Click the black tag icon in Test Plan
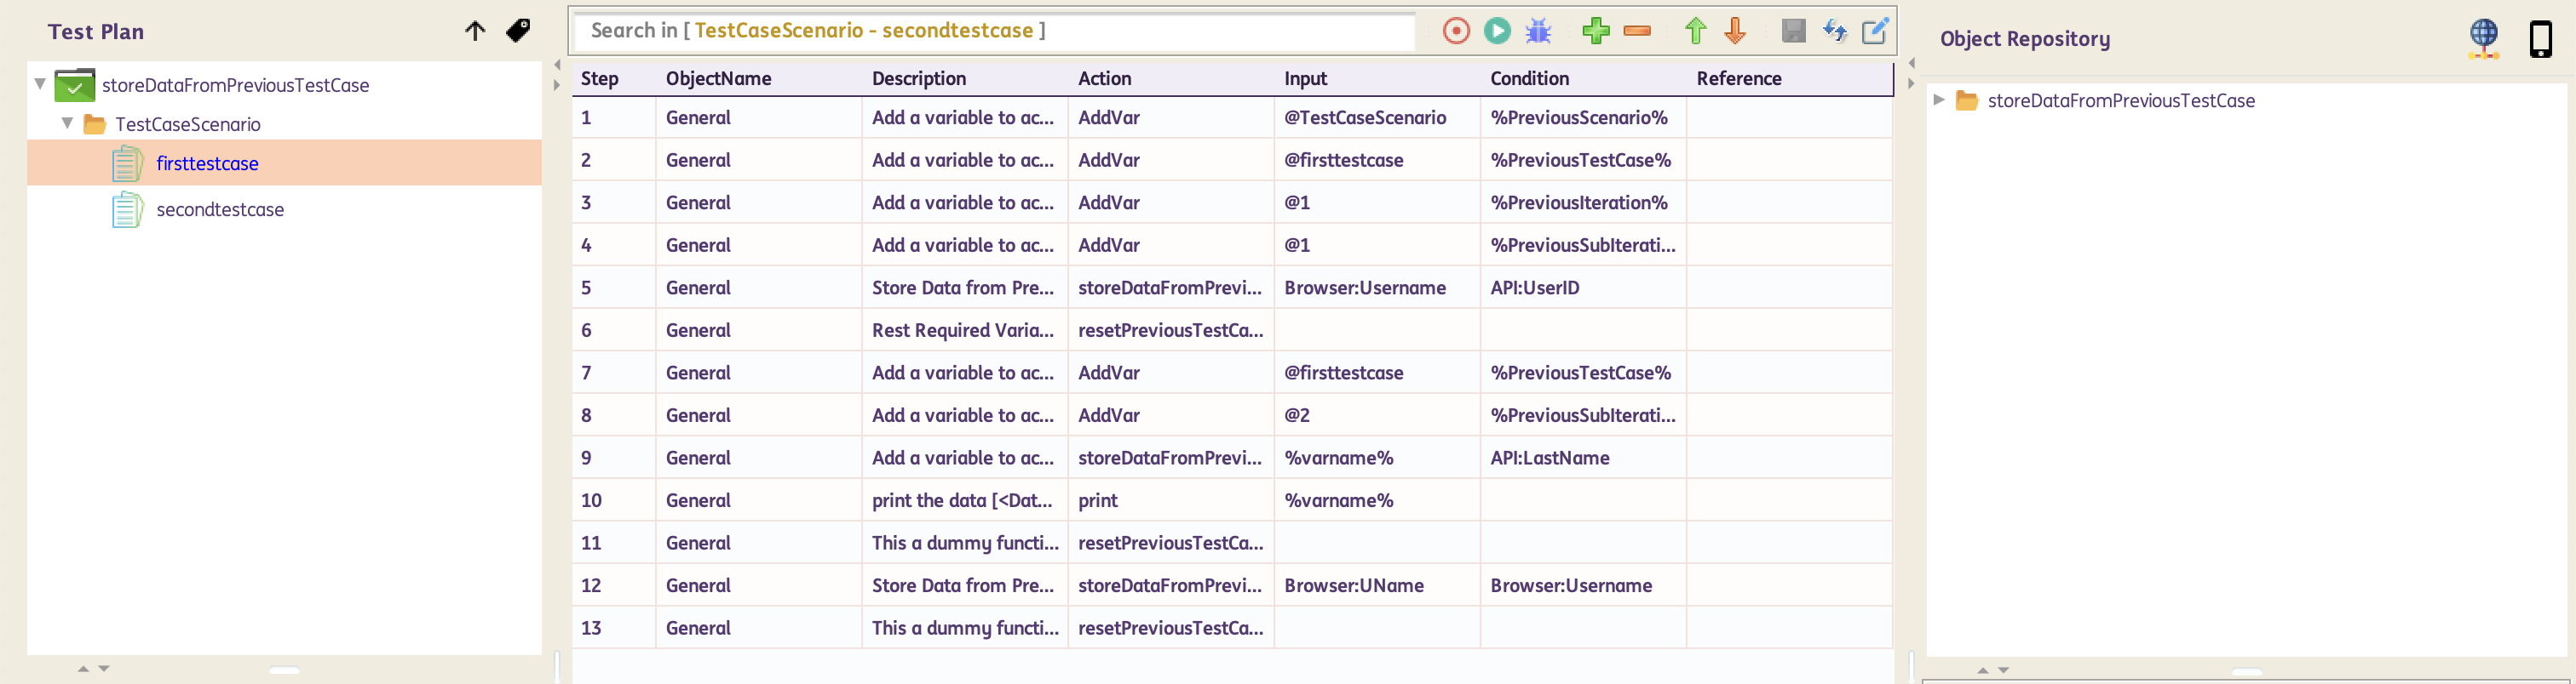 pyautogui.click(x=518, y=31)
